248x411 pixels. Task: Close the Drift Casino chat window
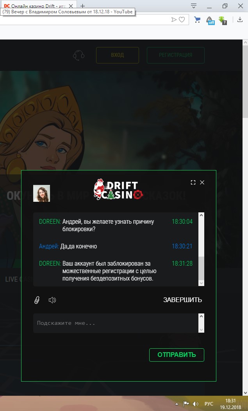click(202, 183)
